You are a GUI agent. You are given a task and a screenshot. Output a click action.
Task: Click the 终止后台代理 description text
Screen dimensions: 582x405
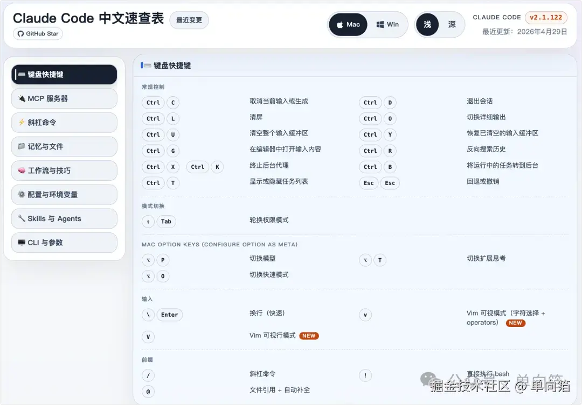269,166
